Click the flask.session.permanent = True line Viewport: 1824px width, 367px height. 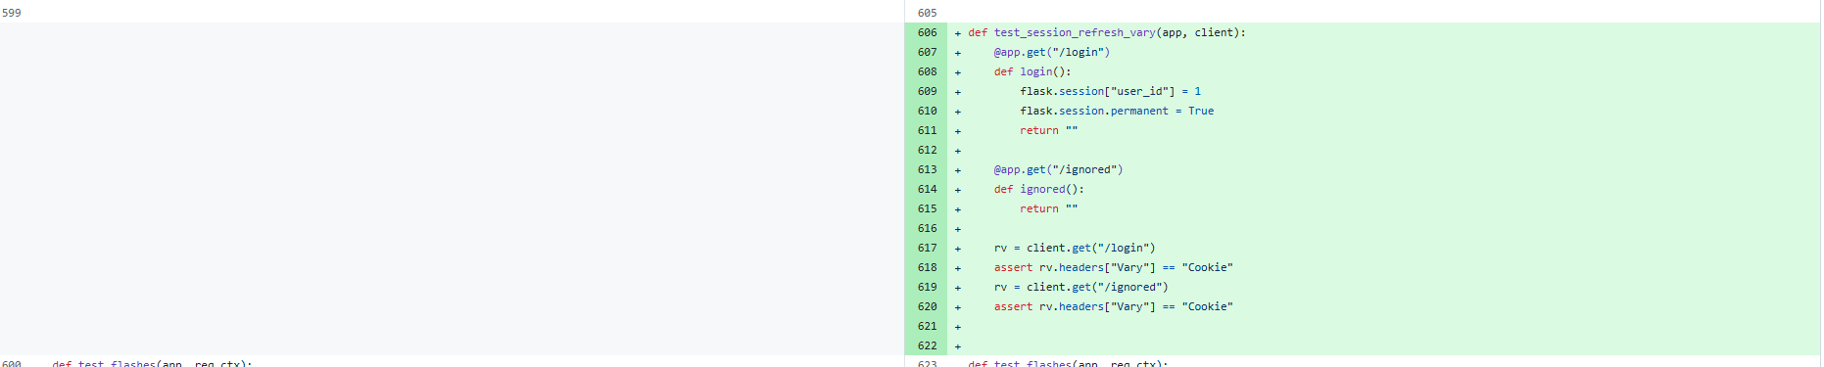tap(1117, 111)
